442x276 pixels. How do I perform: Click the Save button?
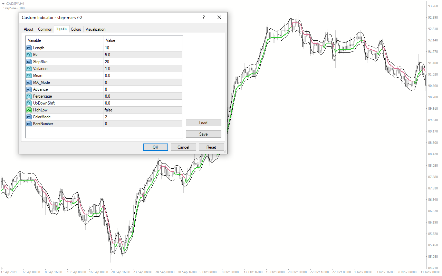coord(203,134)
